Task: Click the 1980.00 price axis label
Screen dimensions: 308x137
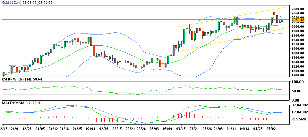Action: click(298, 31)
